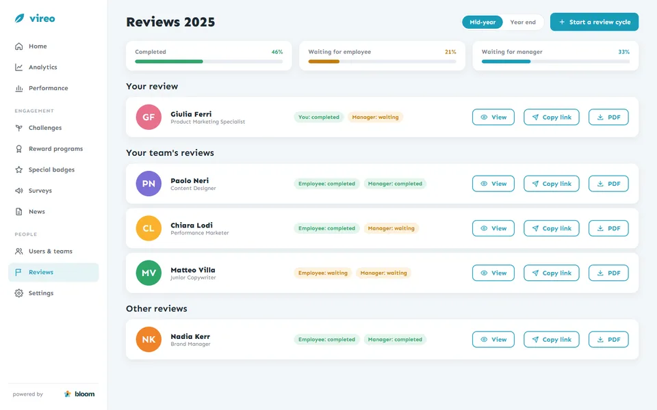The image size is (657, 410).
Task: Click Chiara Lodi's CL avatar
Action: 149,228
